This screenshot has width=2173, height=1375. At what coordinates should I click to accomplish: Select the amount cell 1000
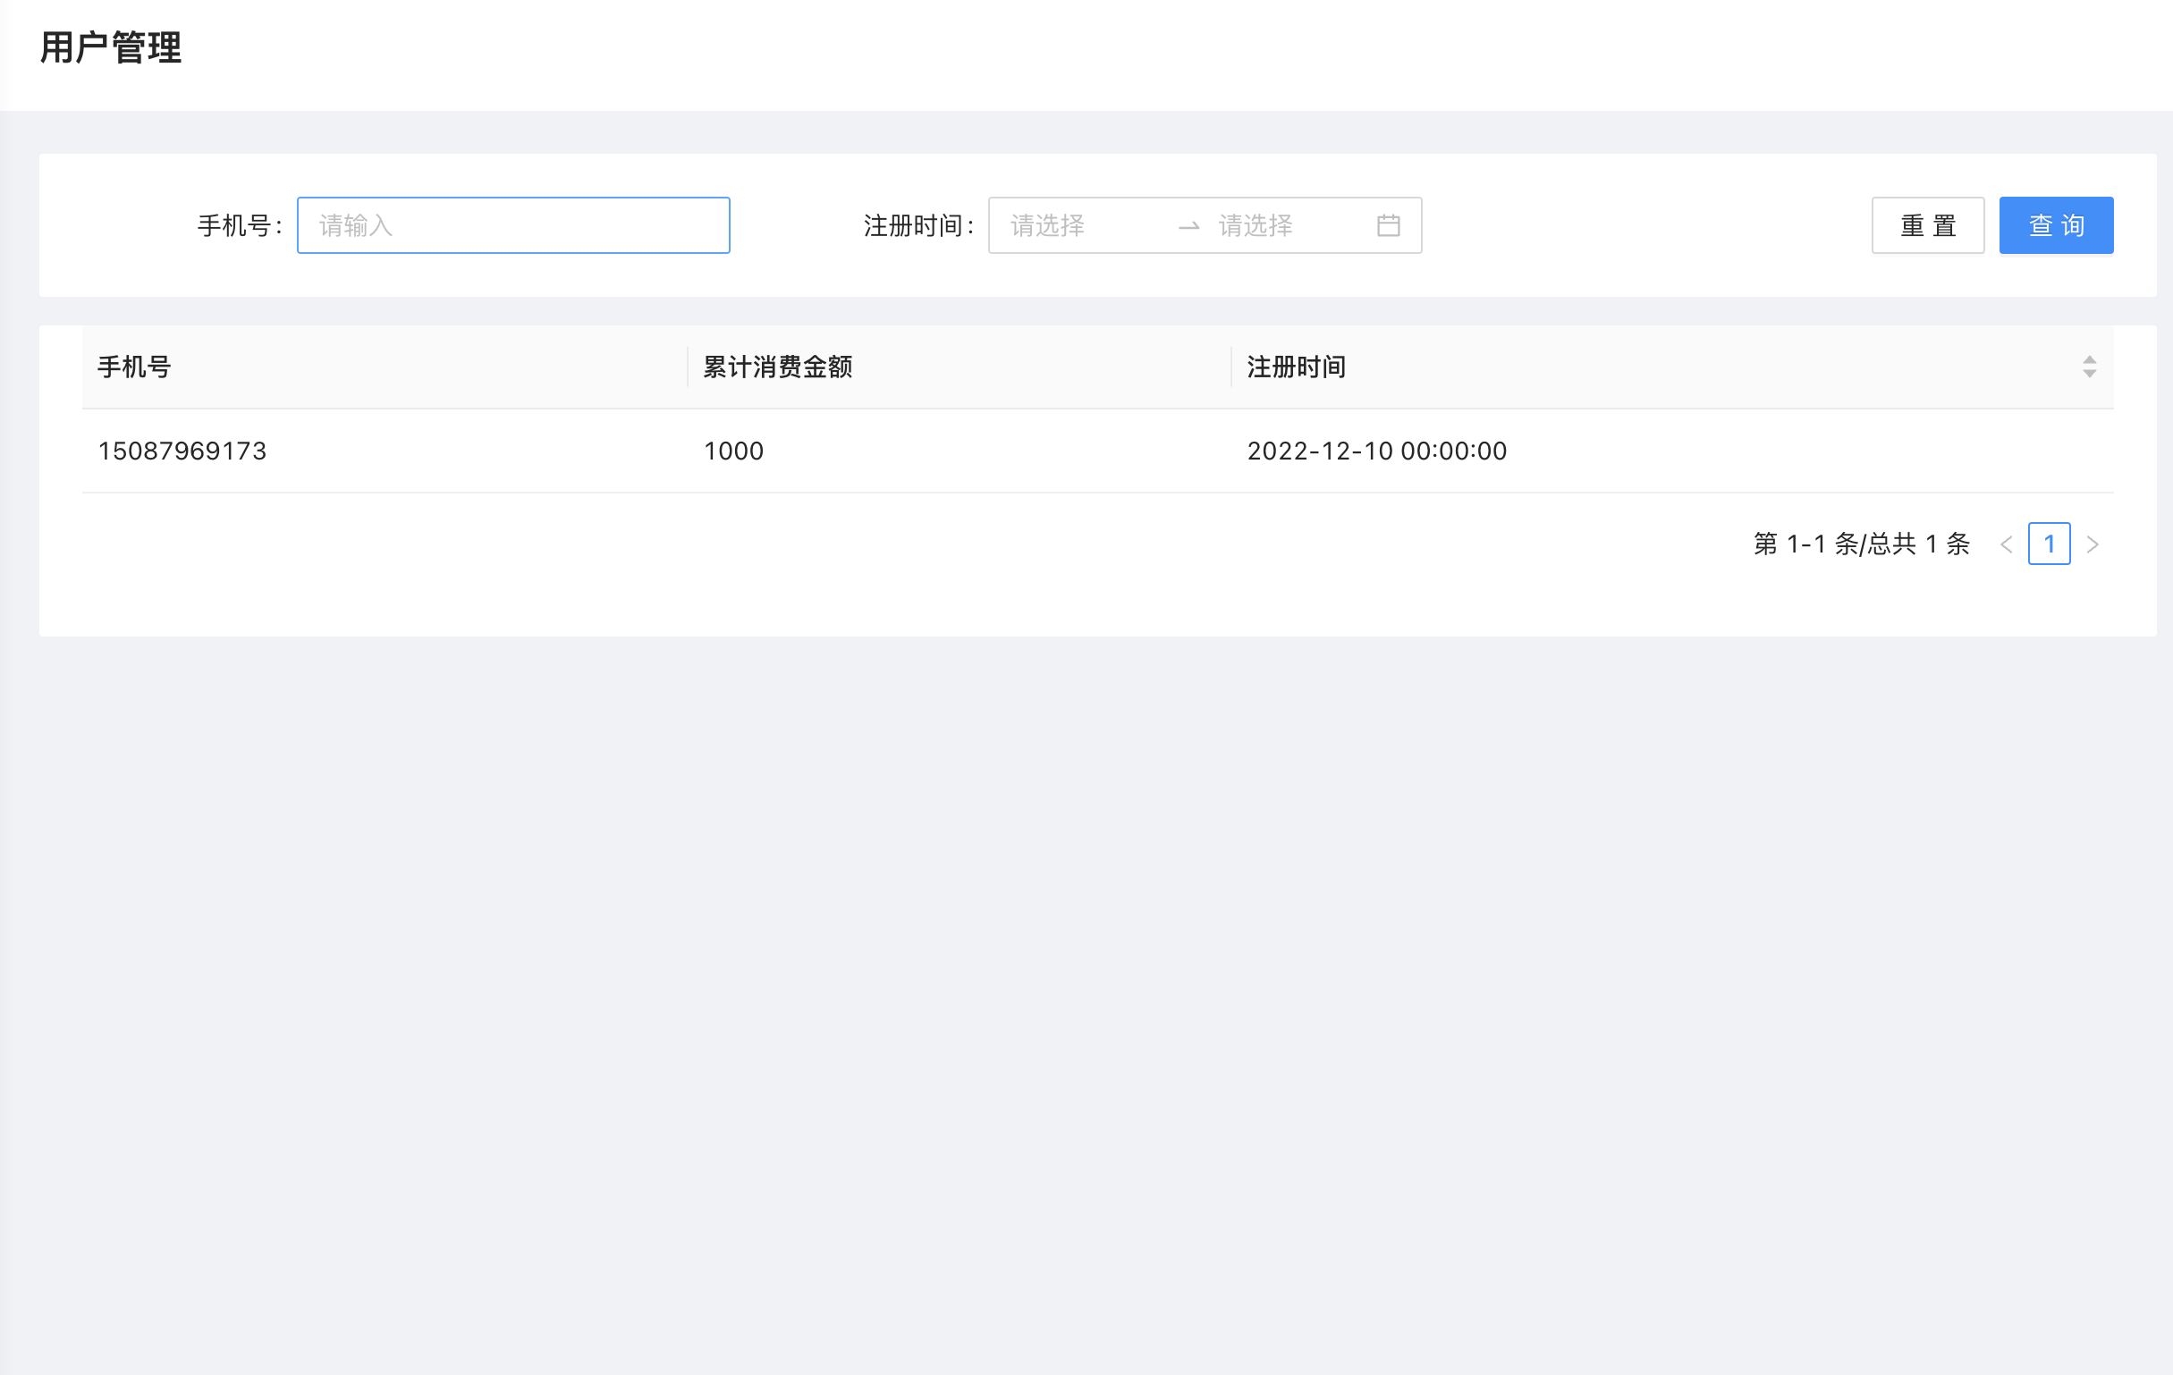(732, 451)
